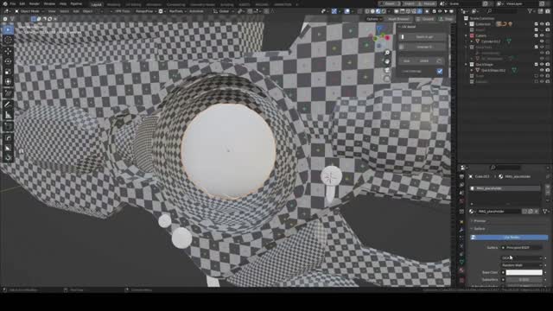
Task: Click the Properties editor search field
Action: pyautogui.click(x=505, y=168)
